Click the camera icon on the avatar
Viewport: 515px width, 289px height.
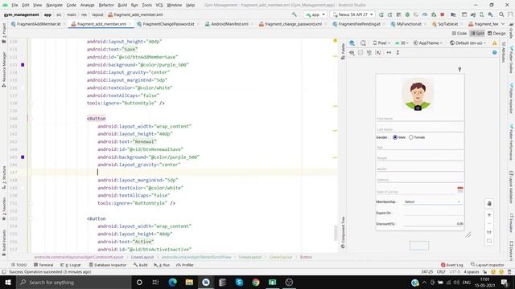point(418,108)
